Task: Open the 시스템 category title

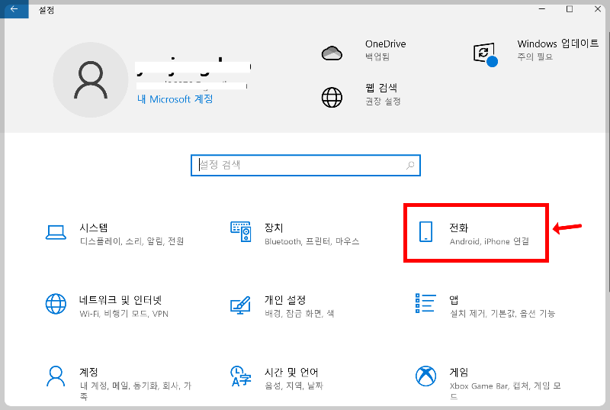Action: (x=94, y=228)
